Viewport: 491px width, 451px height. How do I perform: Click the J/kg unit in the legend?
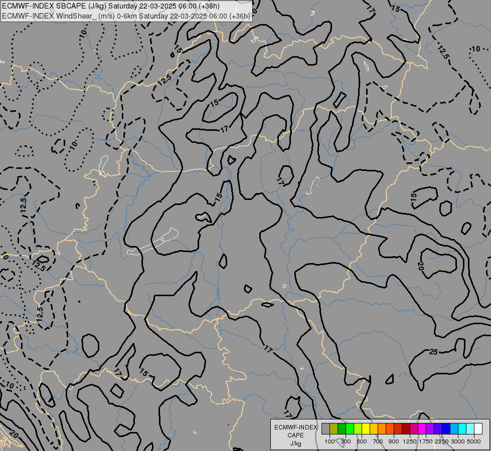point(295,443)
